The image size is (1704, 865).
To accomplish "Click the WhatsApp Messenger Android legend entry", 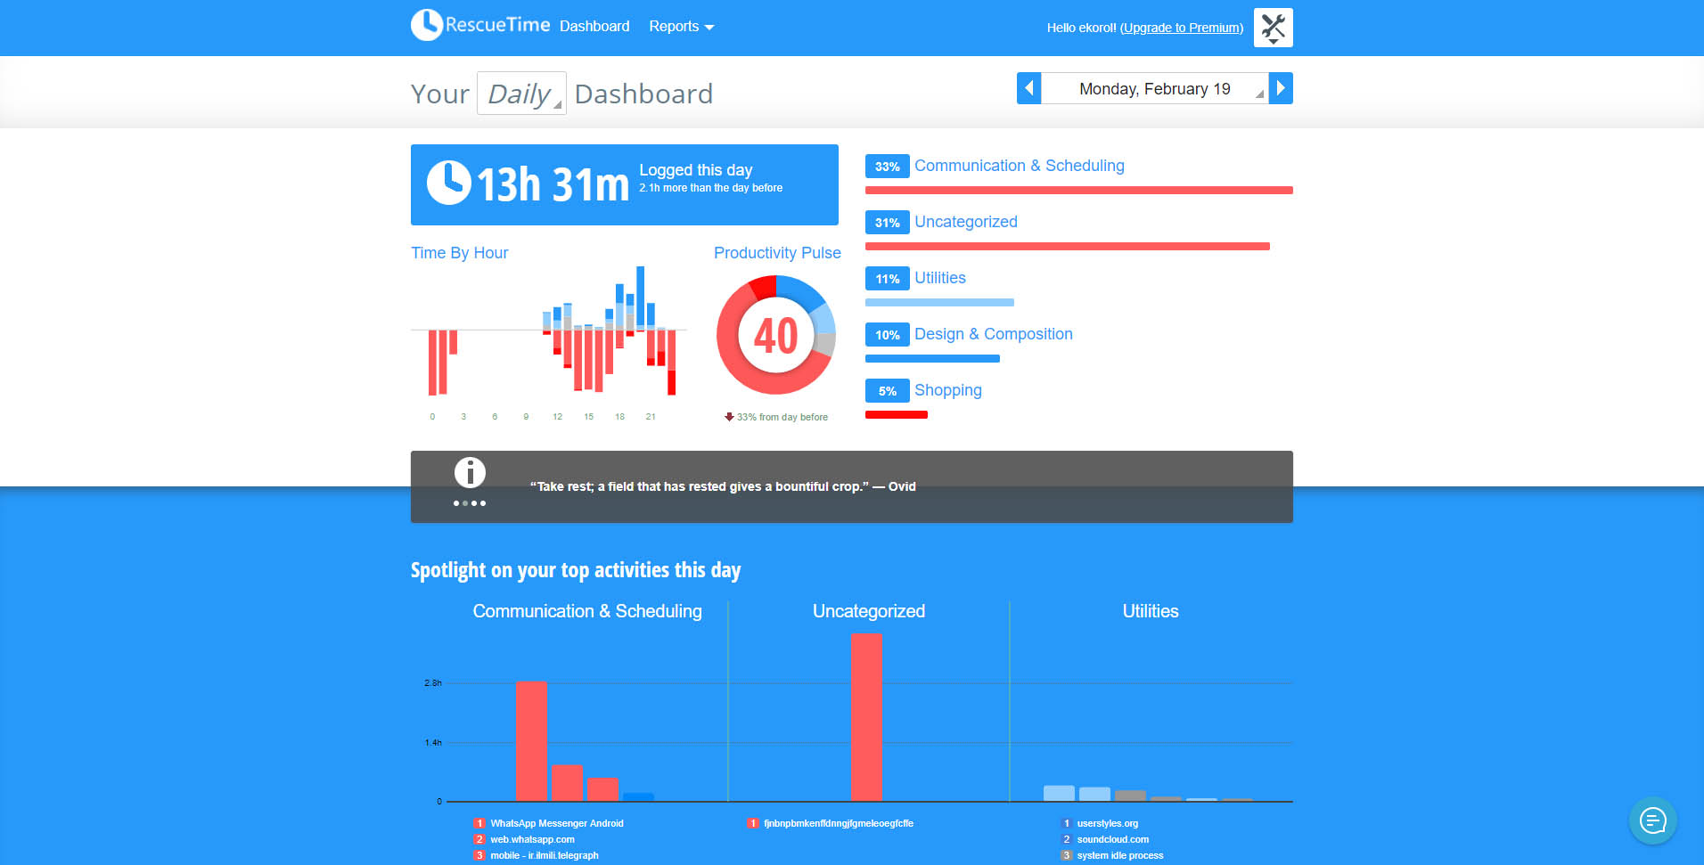I will [x=556, y=822].
